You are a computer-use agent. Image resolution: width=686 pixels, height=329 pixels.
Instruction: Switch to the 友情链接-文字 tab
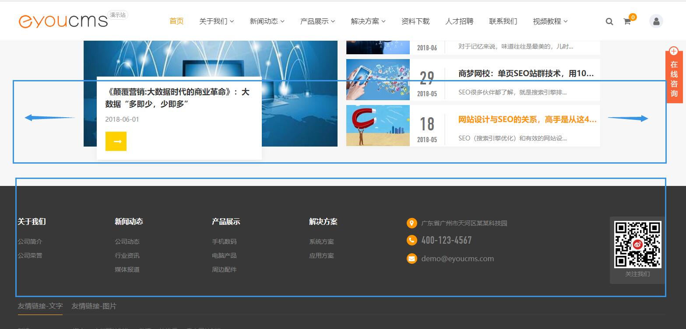(40, 306)
